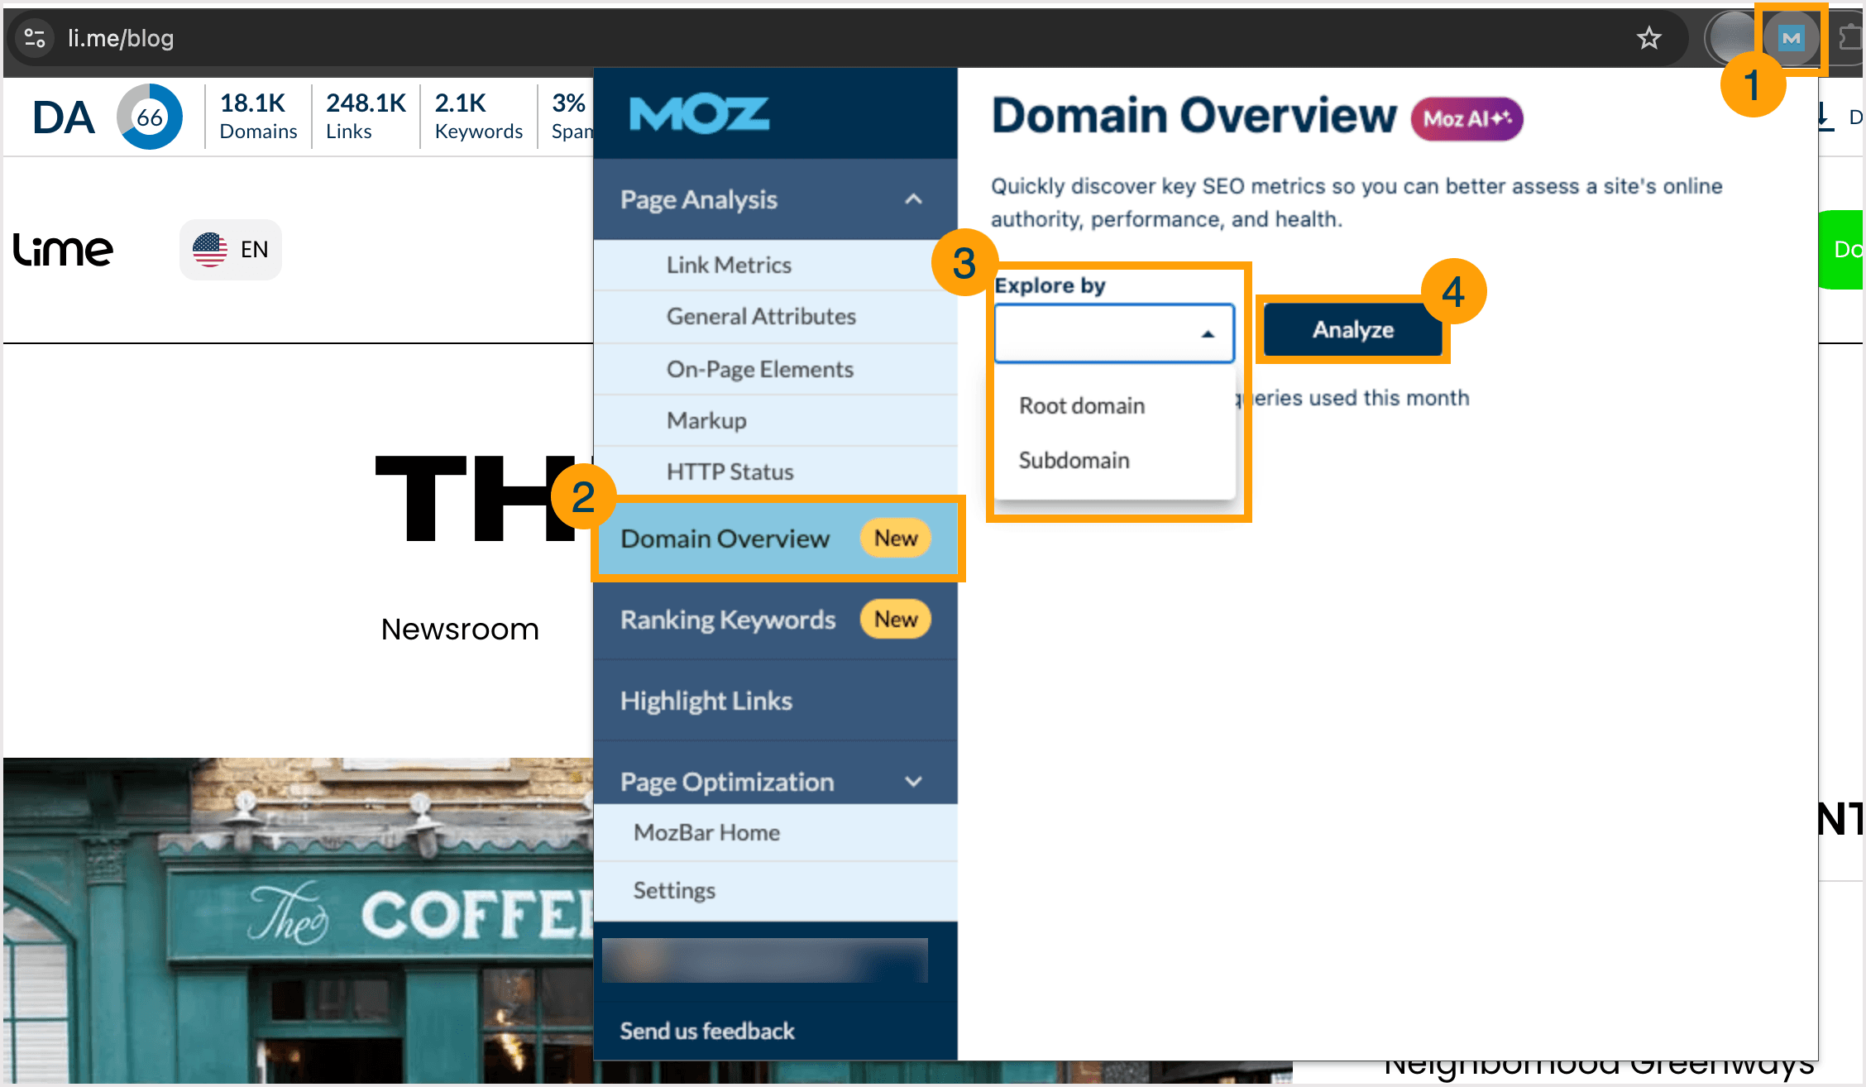Expand the Page Optimization section

[913, 781]
